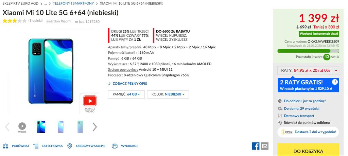The width and height of the screenshot is (348, 156).
Task: Open the info icon on 2 RATY GRATIS
Action: click(x=335, y=82)
